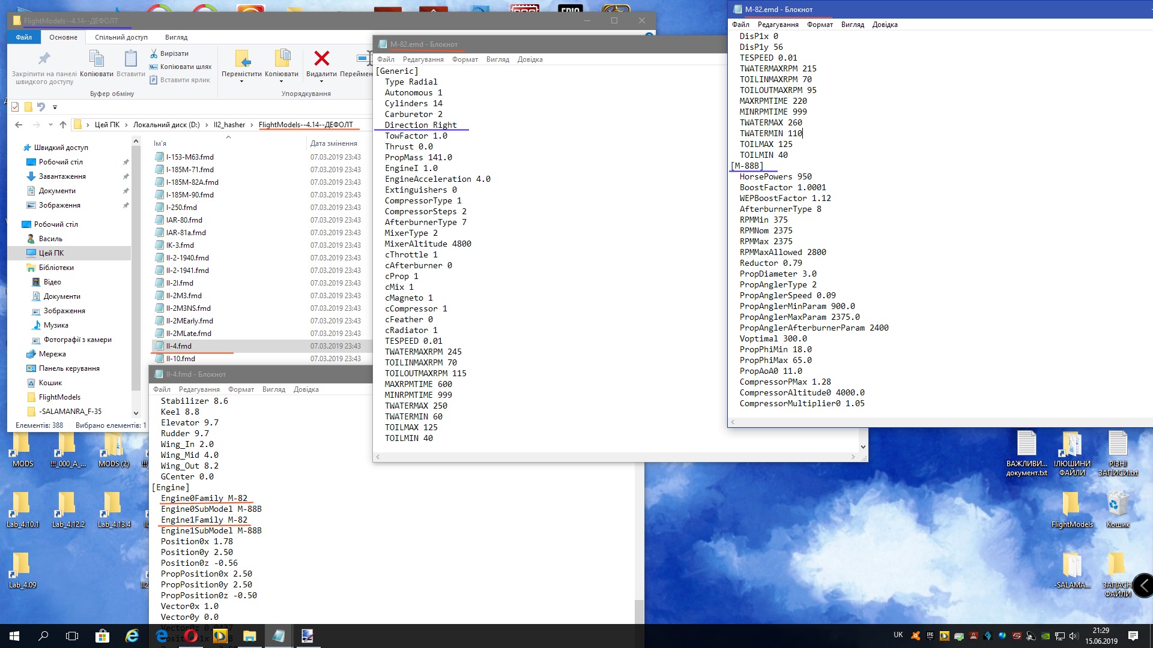This screenshot has height=648, width=1153.
Task: Open the quick access toolbar customize dropdown
Action: [55, 107]
